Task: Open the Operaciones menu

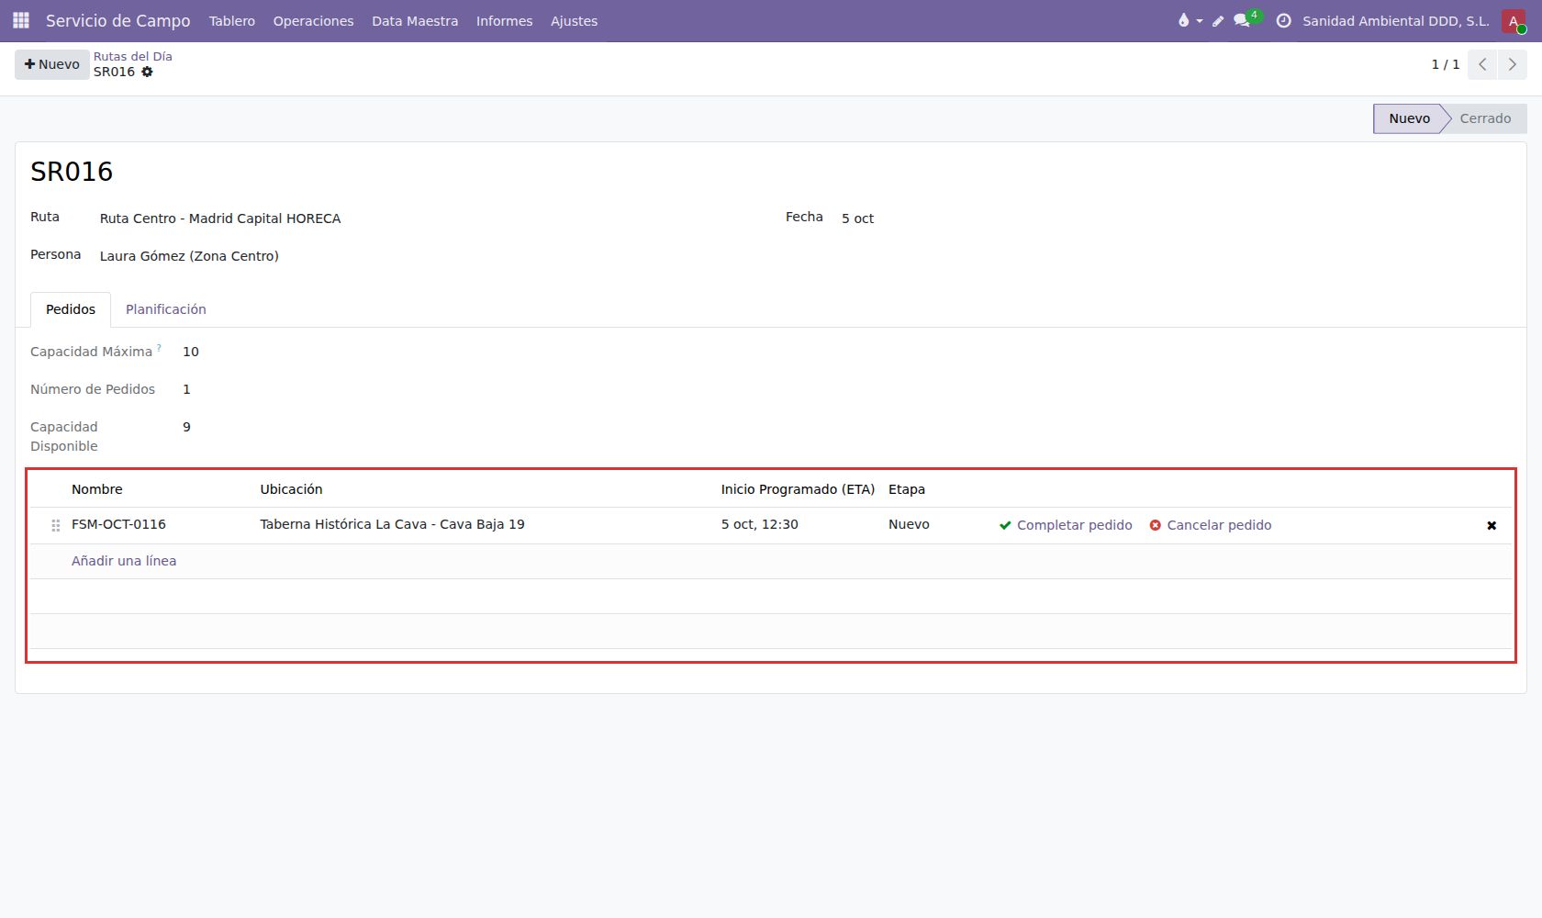Action: pyautogui.click(x=313, y=20)
